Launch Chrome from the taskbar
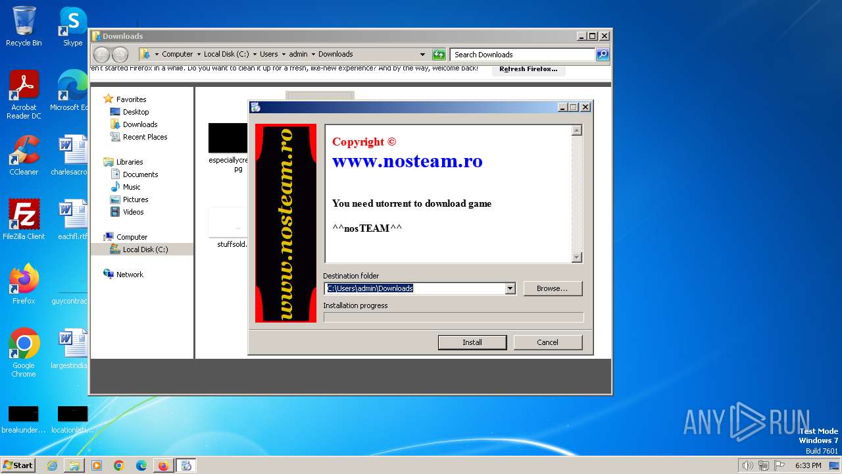The width and height of the screenshot is (842, 474). [119, 465]
